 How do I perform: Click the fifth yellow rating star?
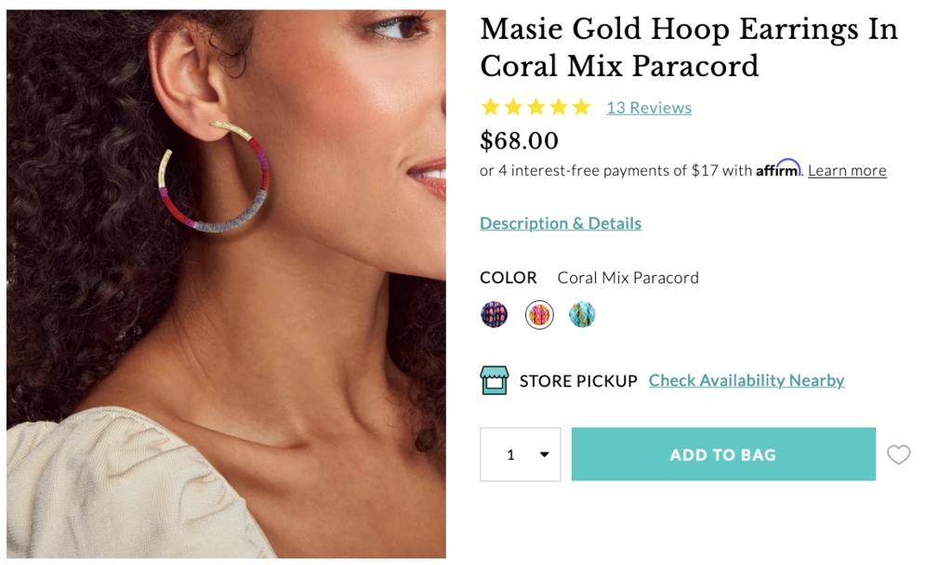[x=582, y=108]
